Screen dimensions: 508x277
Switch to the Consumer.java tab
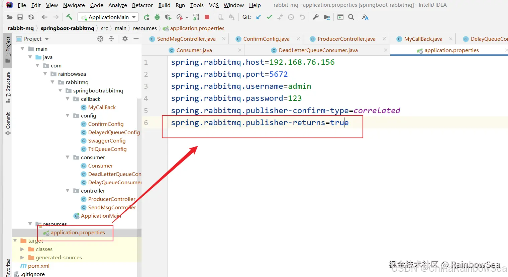(x=194, y=50)
